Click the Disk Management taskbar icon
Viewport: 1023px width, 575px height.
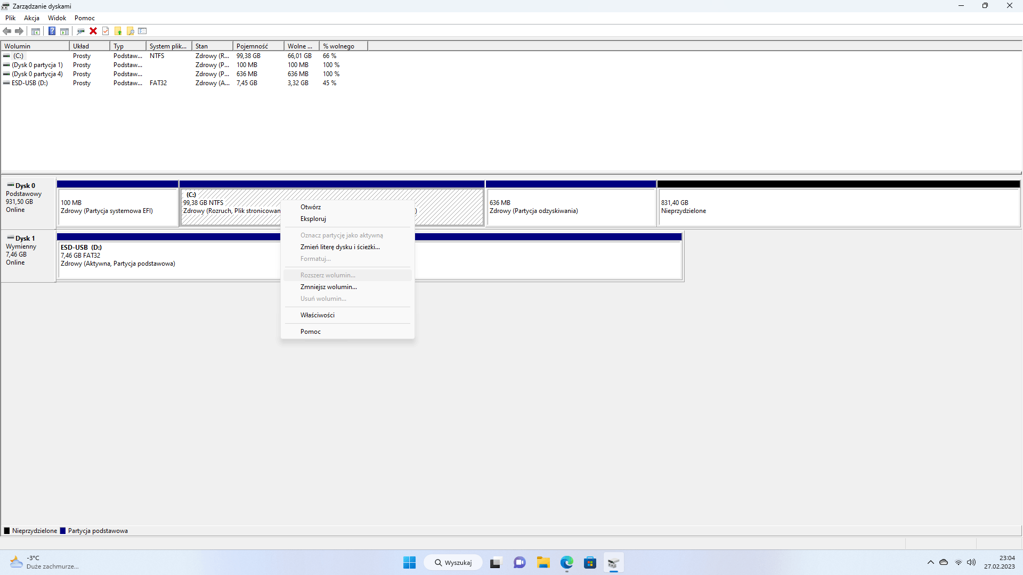coord(613,563)
